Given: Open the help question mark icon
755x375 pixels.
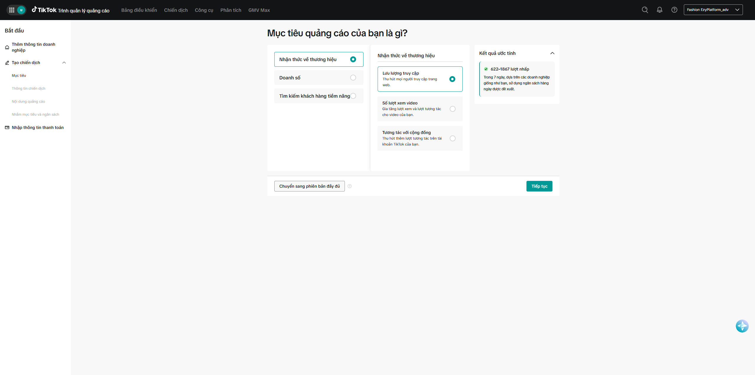Looking at the screenshot, I should pyautogui.click(x=674, y=10).
